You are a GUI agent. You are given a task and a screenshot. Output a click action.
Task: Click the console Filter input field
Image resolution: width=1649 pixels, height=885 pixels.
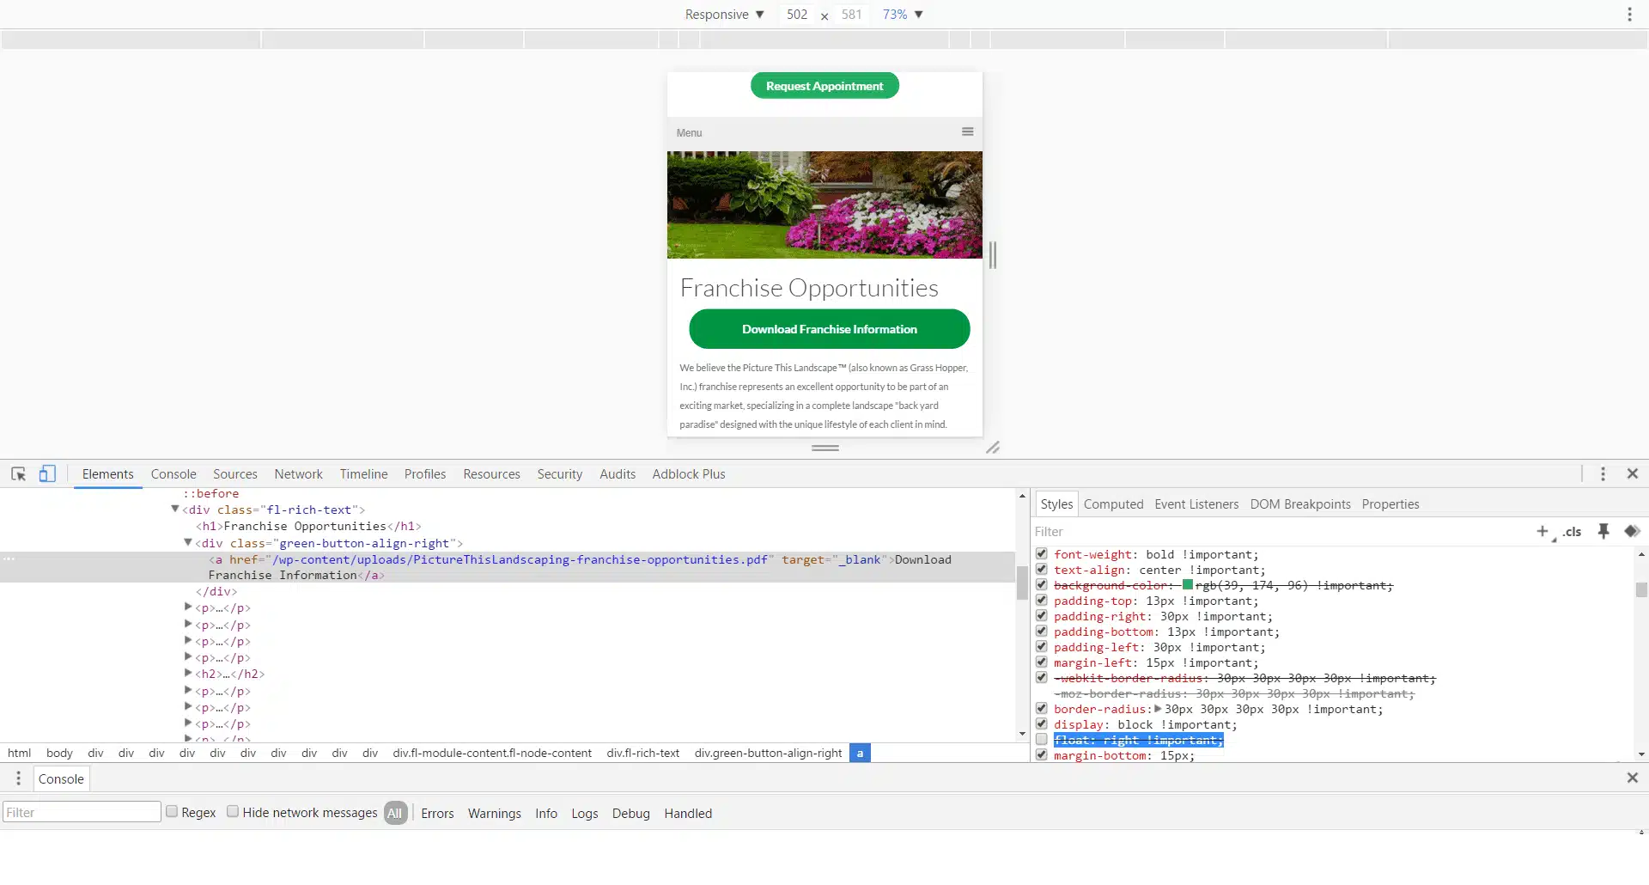82,812
